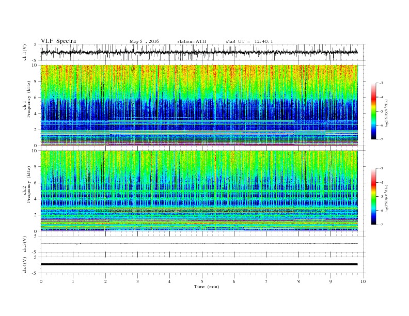The image size is (409, 316).
Task: Select the date text "May 5 , 2016"
Action: (x=144, y=41)
